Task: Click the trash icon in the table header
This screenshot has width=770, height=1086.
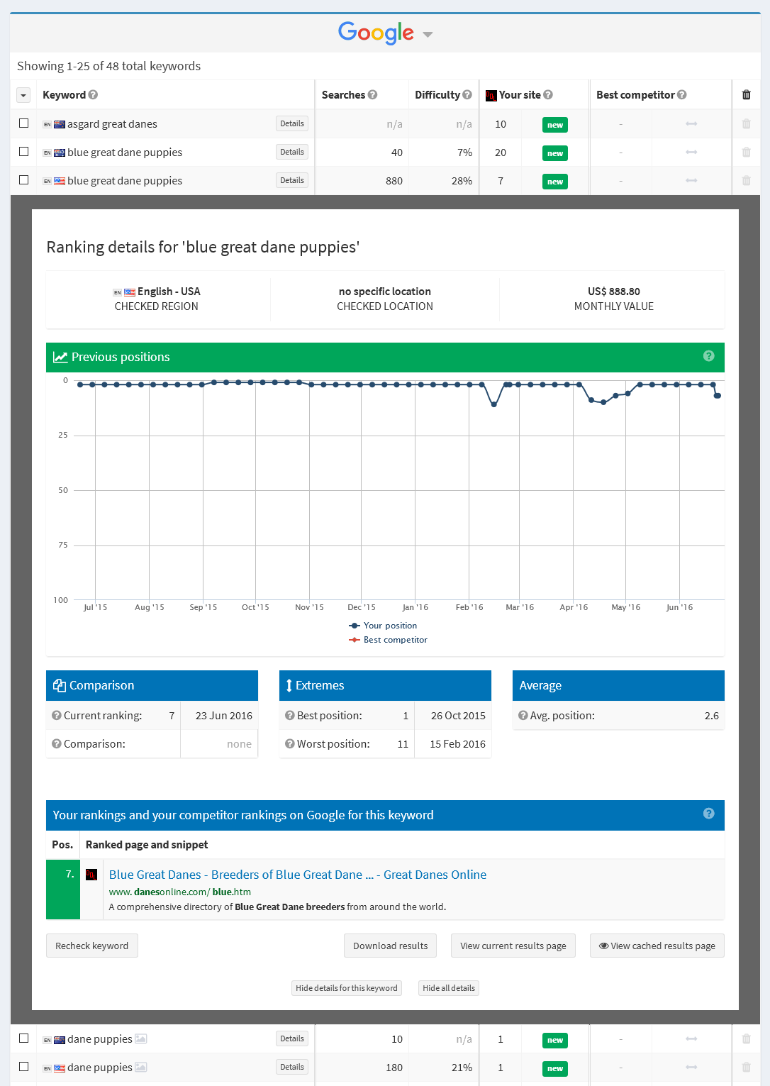Action: point(746,94)
